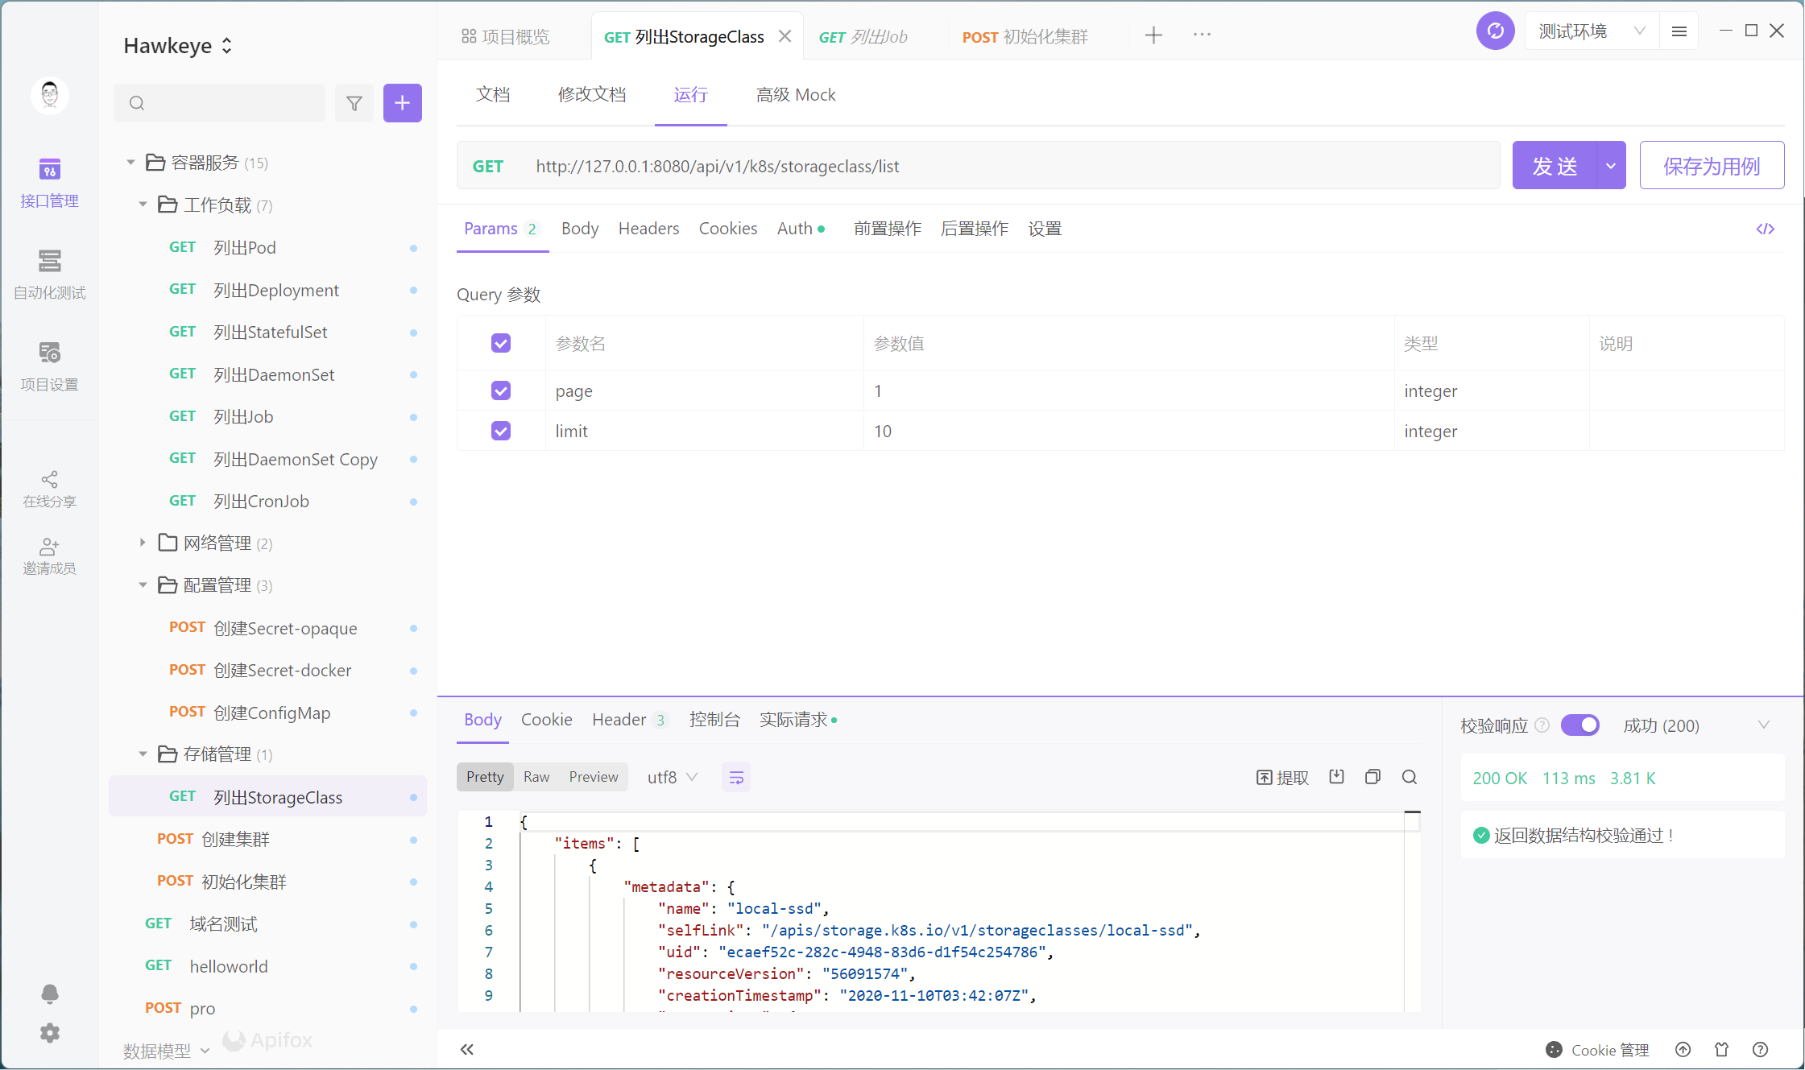Open help question mark in status bar
Image resolution: width=1805 pixels, height=1070 pixels.
coord(1761,1049)
